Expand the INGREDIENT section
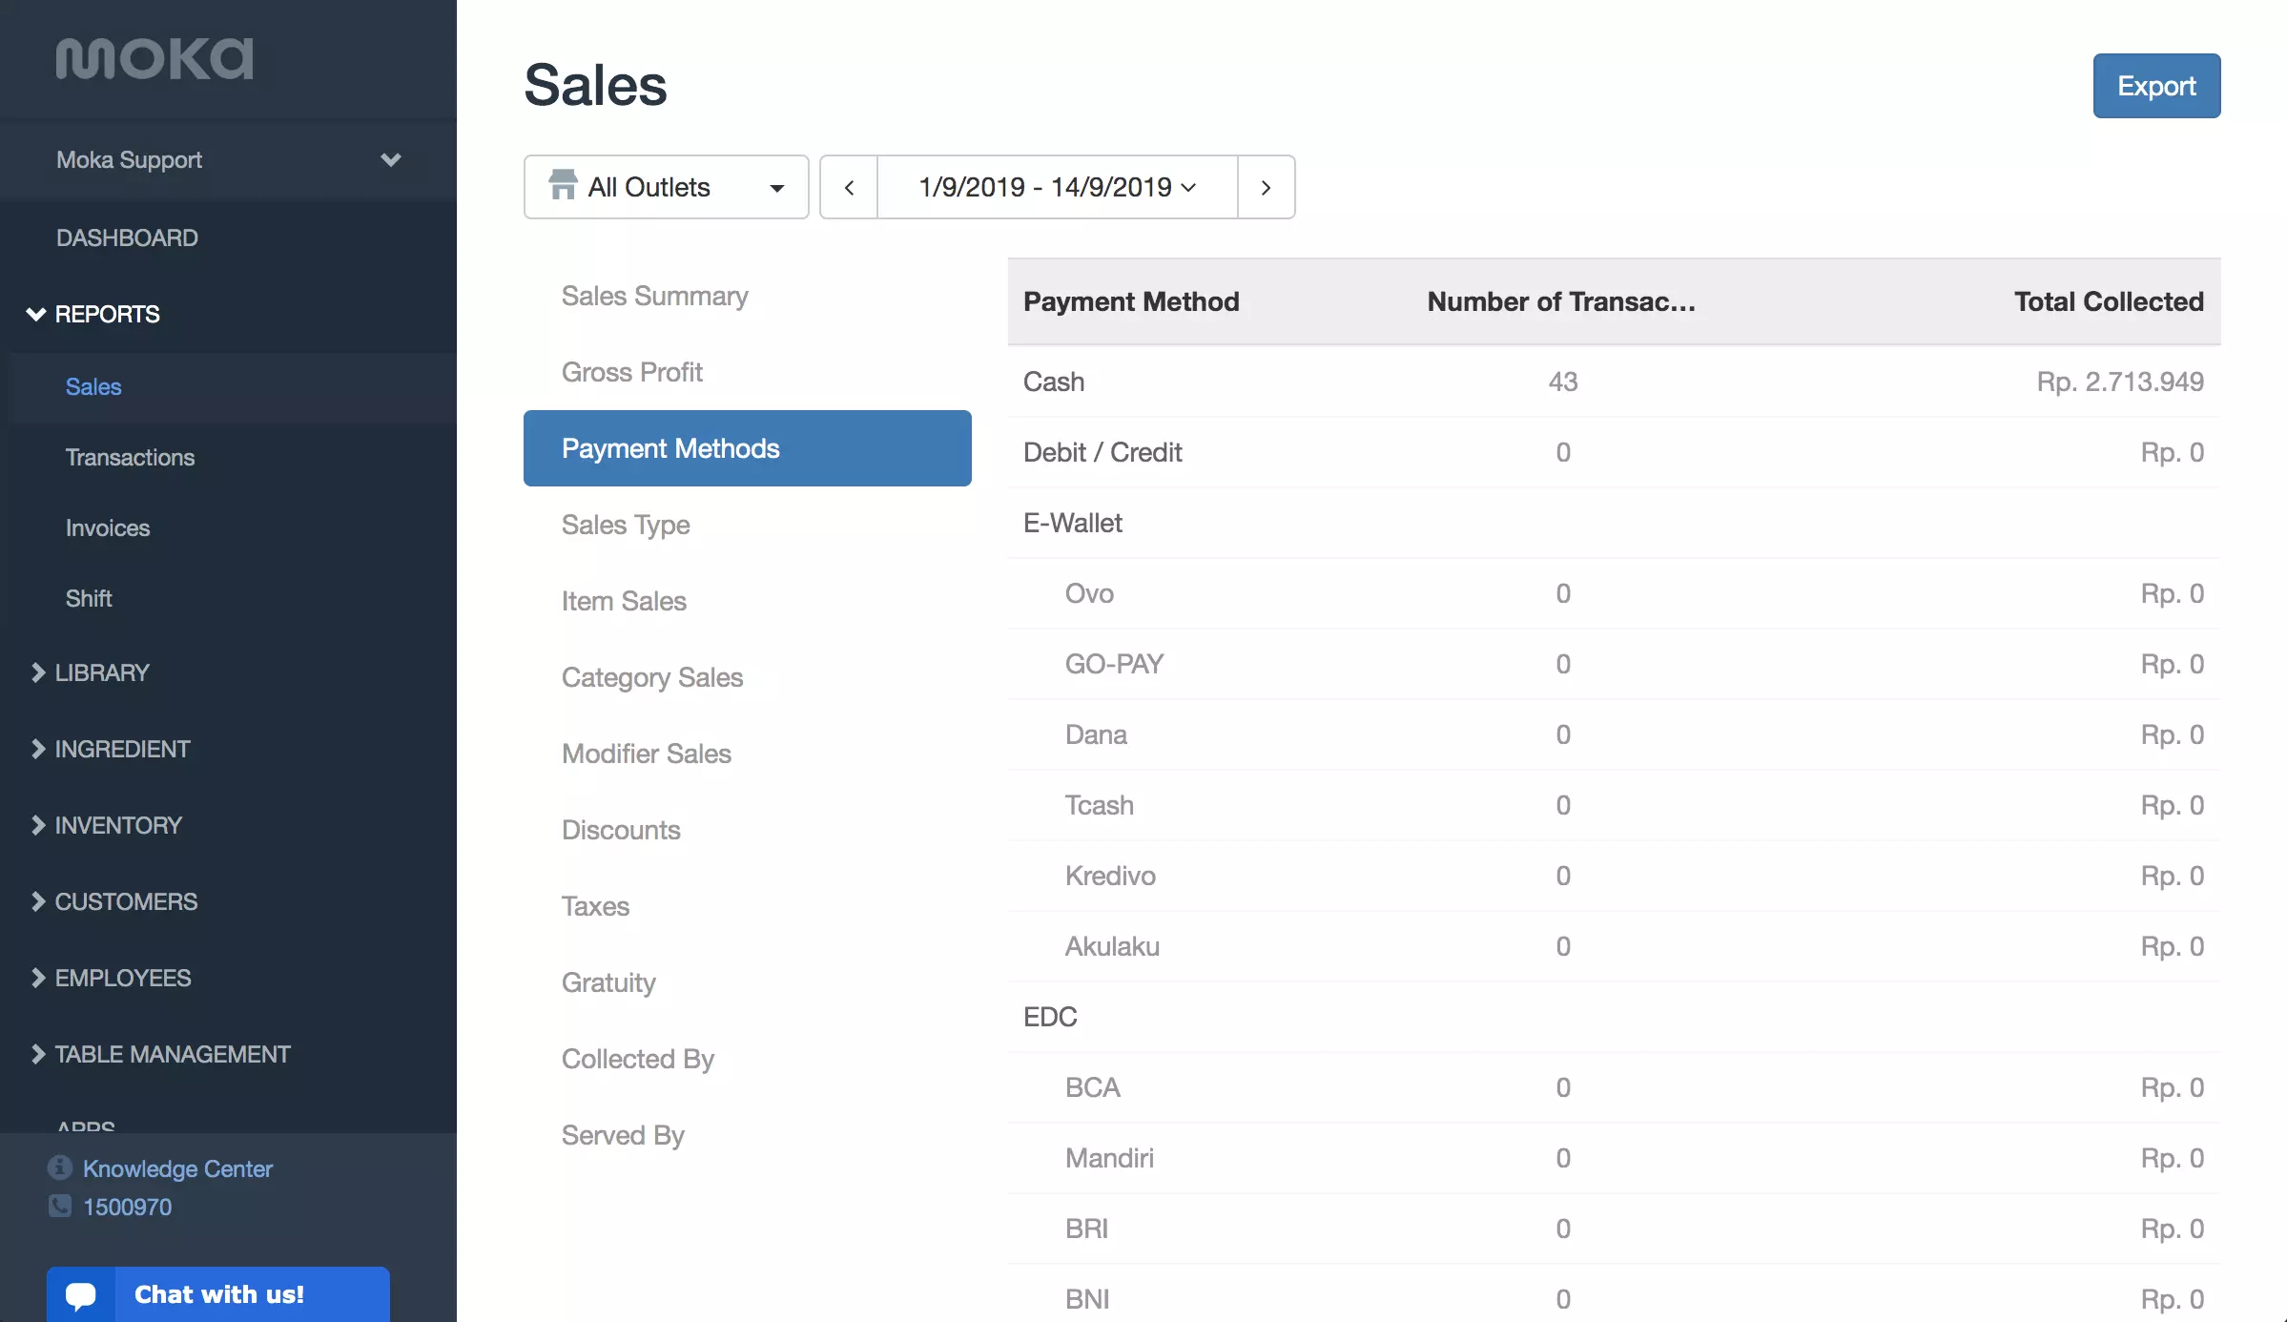 [x=110, y=749]
